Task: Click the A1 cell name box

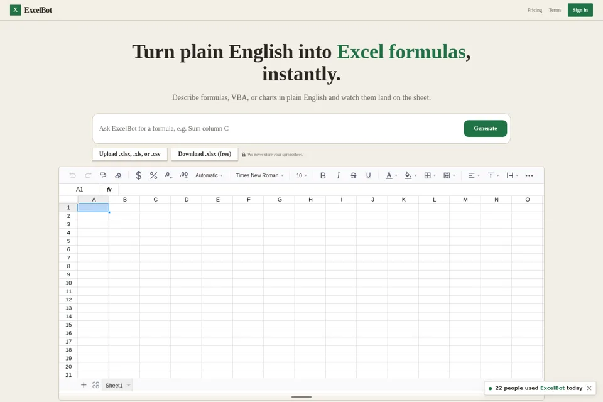Action: pos(79,190)
